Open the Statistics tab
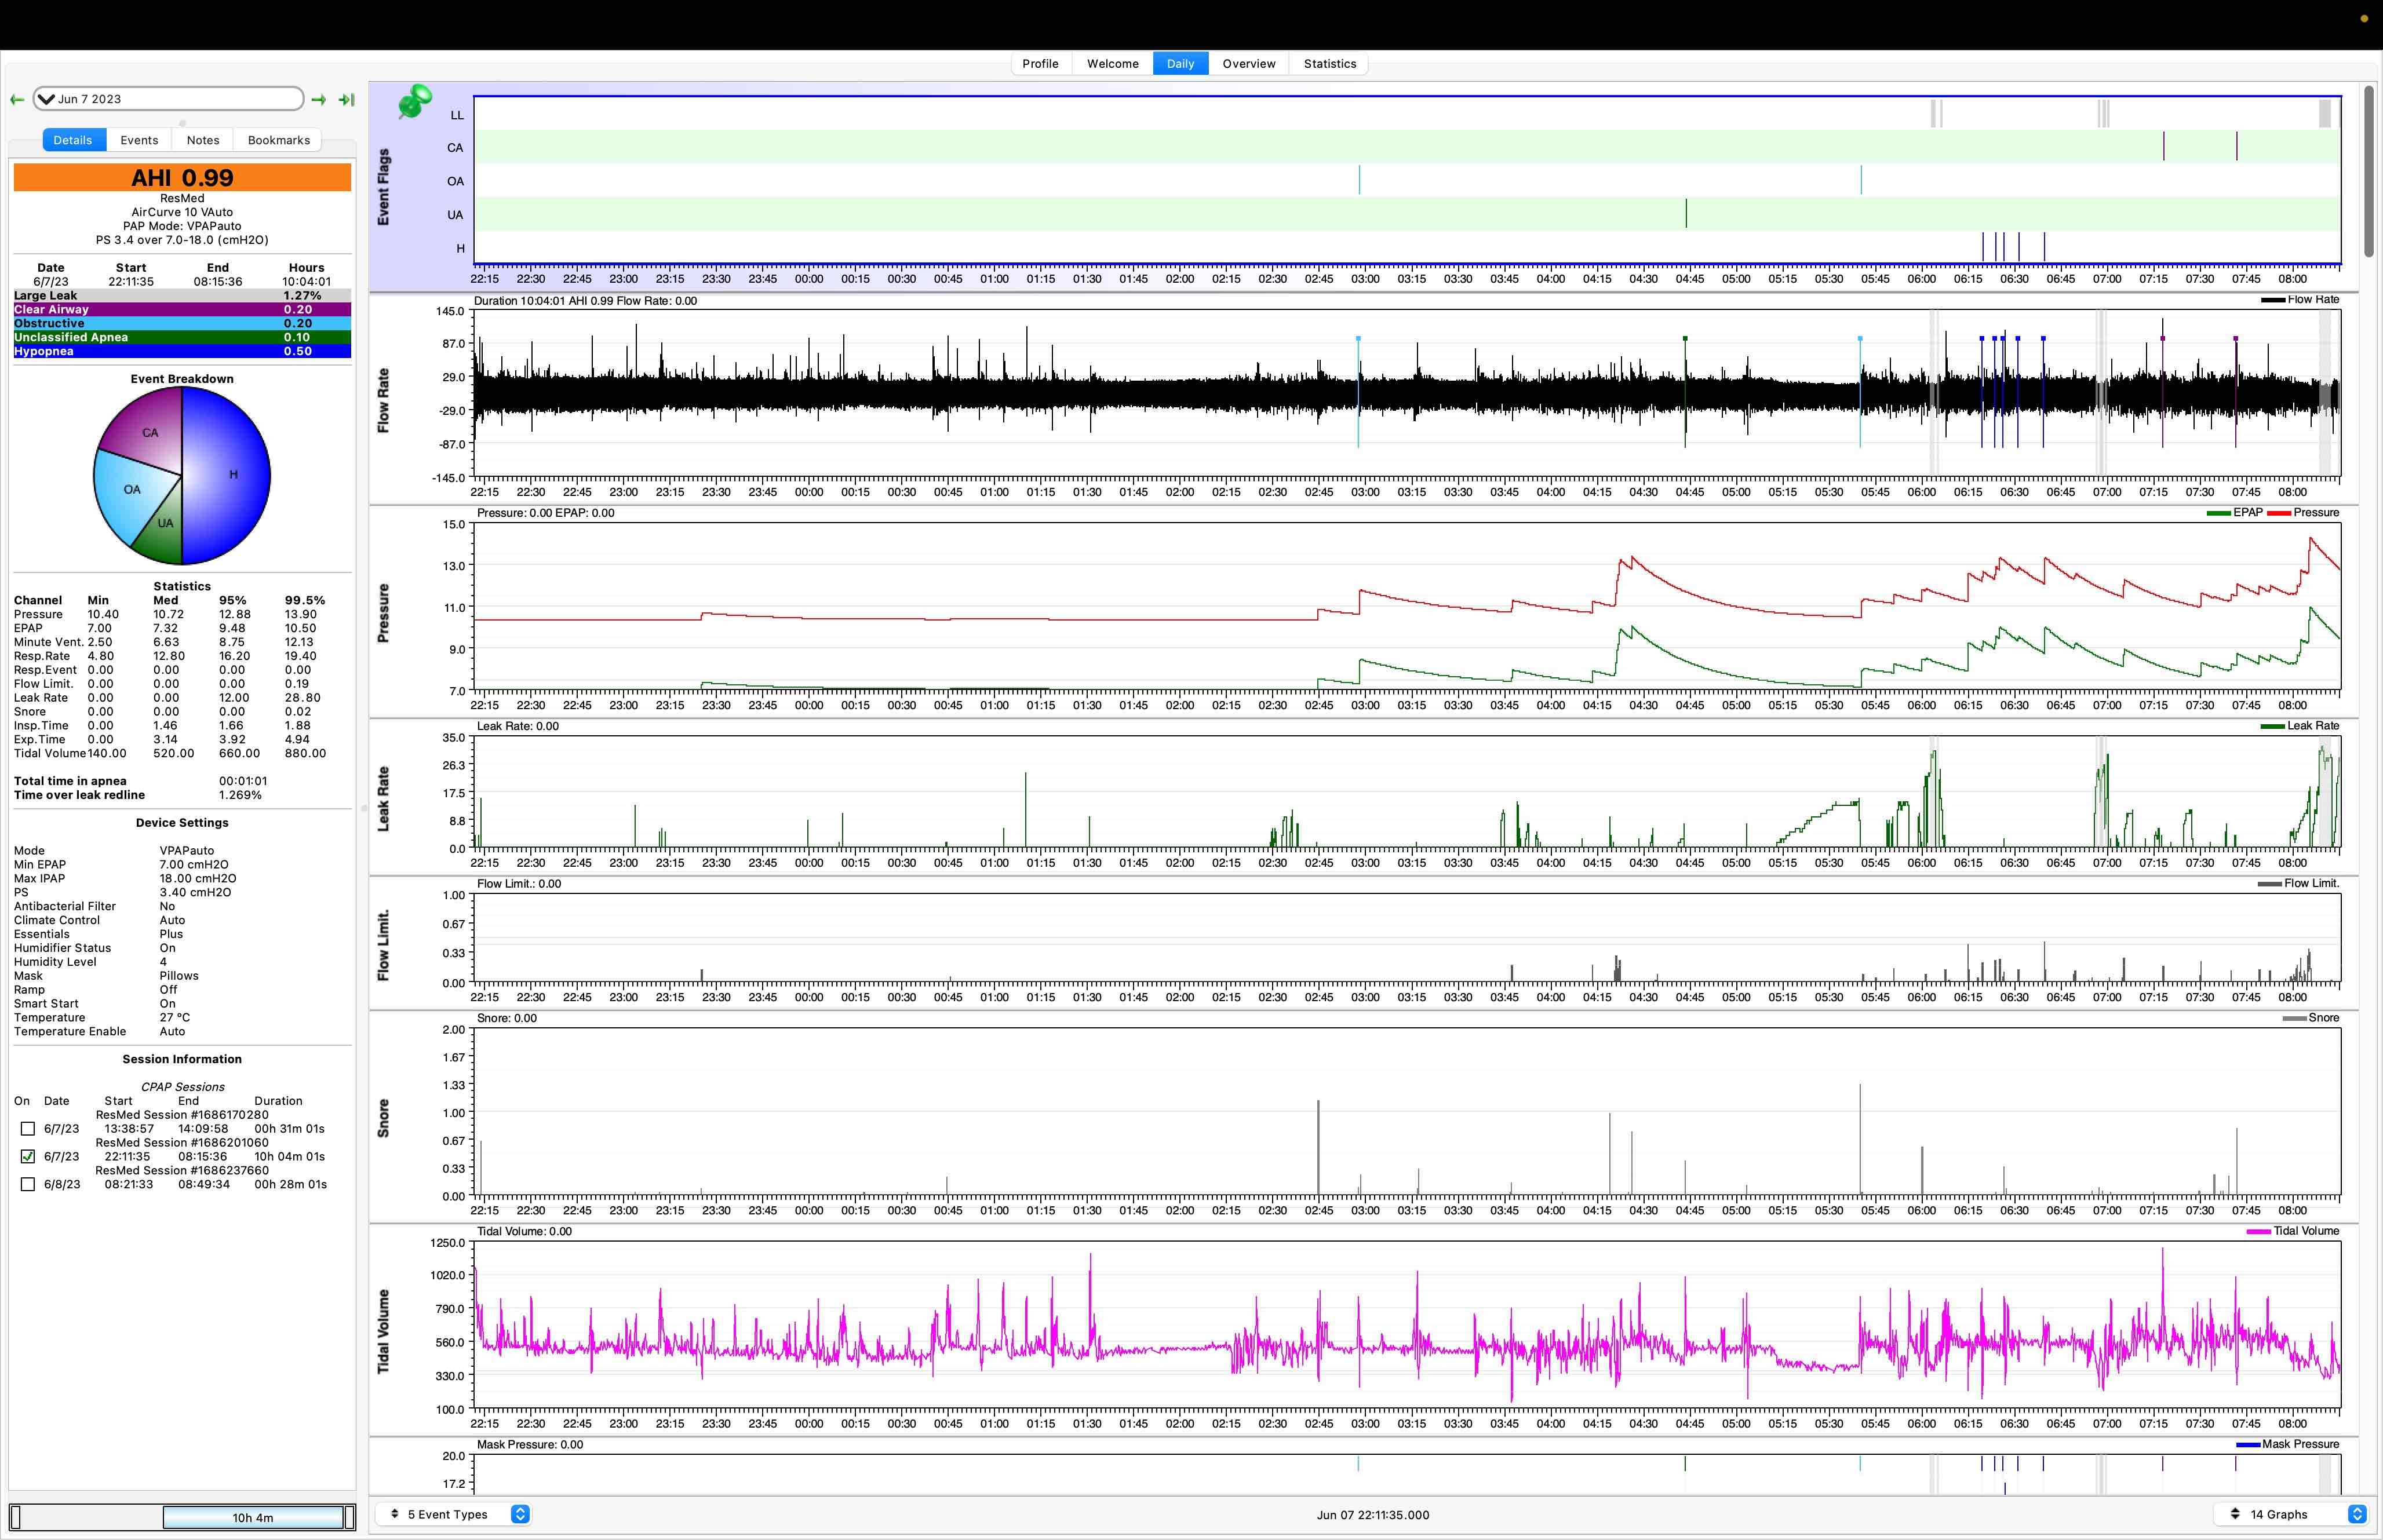Screen dimensions: 2383x1540 pos(1329,63)
